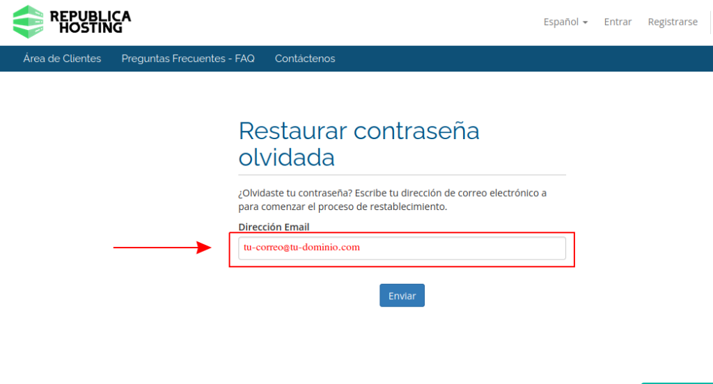Image resolution: width=713 pixels, height=384 pixels.
Task: Click the REPUBLICA HOSTING logo text
Action: 90,22
